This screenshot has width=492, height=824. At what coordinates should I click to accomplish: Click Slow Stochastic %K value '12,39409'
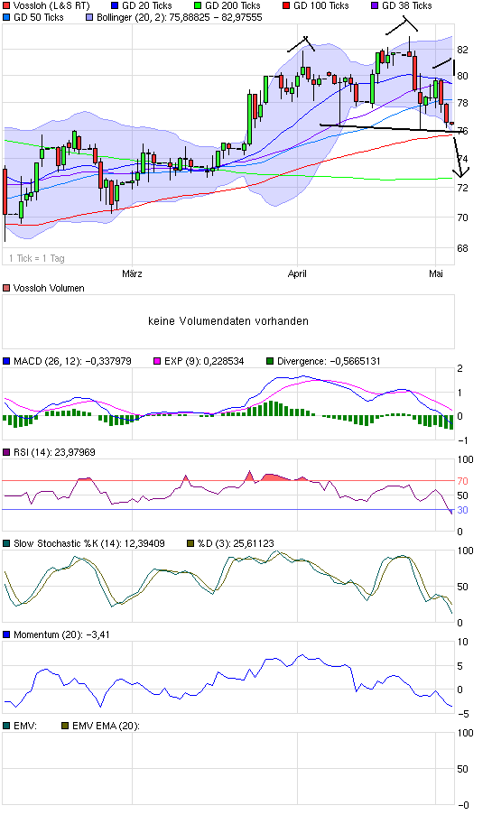point(144,543)
